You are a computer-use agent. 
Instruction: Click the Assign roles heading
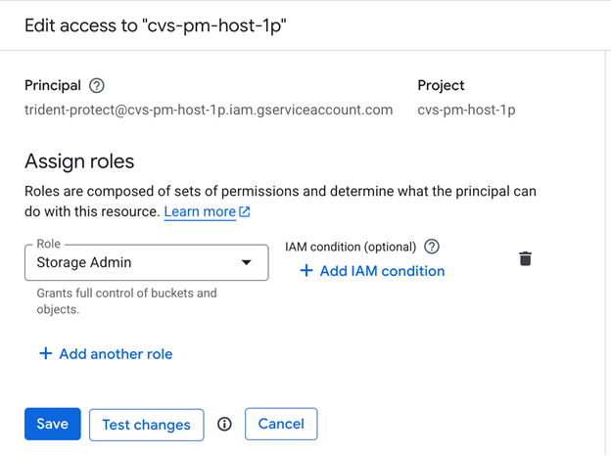point(79,160)
